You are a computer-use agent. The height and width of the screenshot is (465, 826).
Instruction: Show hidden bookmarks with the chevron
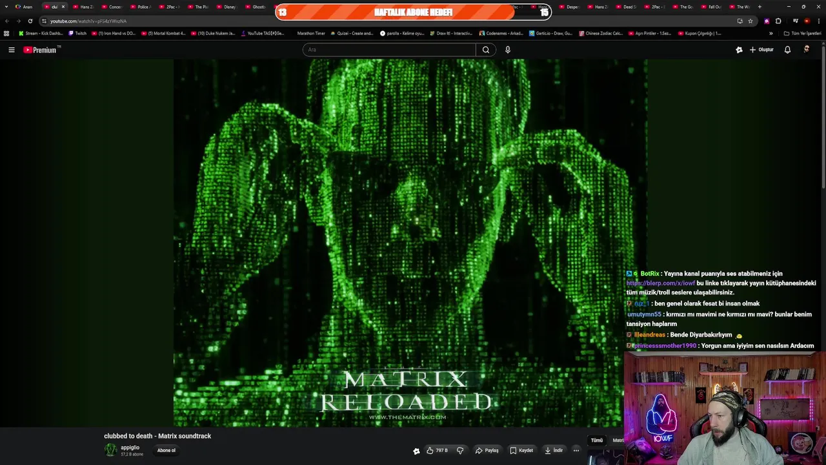[771, 33]
